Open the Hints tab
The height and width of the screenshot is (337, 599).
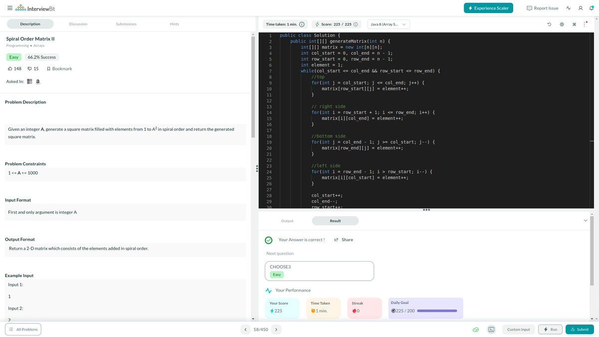tap(174, 24)
